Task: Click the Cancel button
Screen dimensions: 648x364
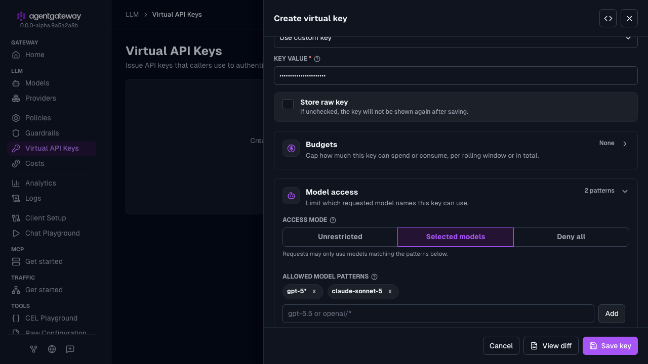Action: pyautogui.click(x=501, y=346)
